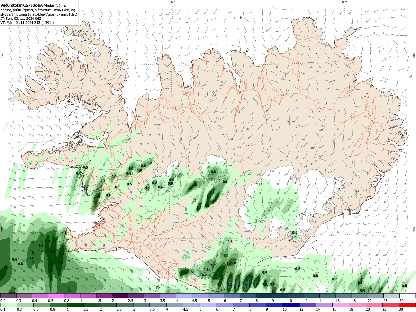Select white upper legend swatch after 30
Image resolution: width=416 pixels, height=312 pixels.
tap(407, 296)
